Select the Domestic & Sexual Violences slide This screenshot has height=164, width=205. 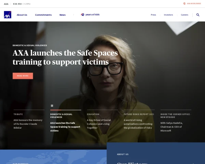65,125
